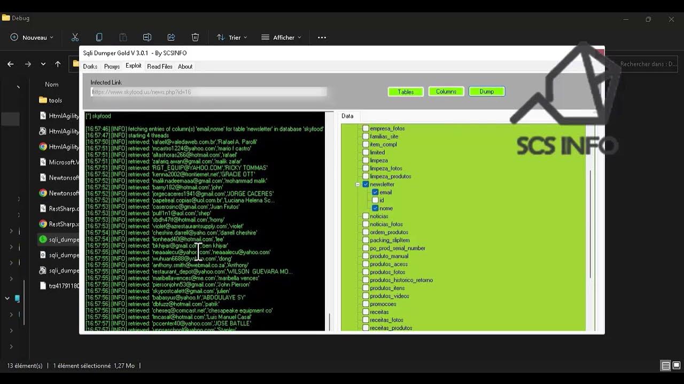Uncheck the newsletter table checkbox
This screenshot has width=684, height=384.
tap(366, 185)
